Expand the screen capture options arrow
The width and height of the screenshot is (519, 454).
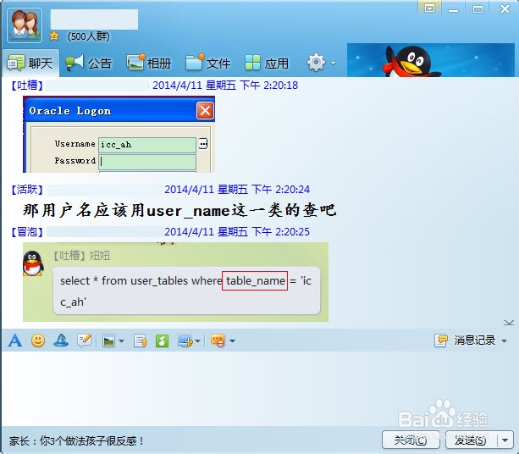(x=197, y=340)
